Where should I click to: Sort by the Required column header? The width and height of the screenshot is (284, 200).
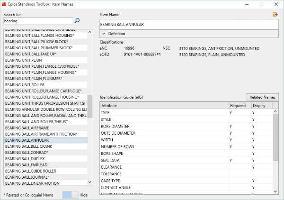(x=240, y=106)
